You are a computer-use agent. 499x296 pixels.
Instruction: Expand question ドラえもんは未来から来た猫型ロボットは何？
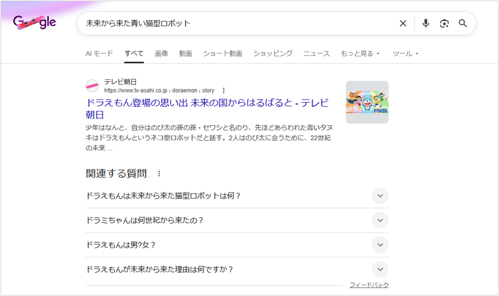click(x=380, y=196)
